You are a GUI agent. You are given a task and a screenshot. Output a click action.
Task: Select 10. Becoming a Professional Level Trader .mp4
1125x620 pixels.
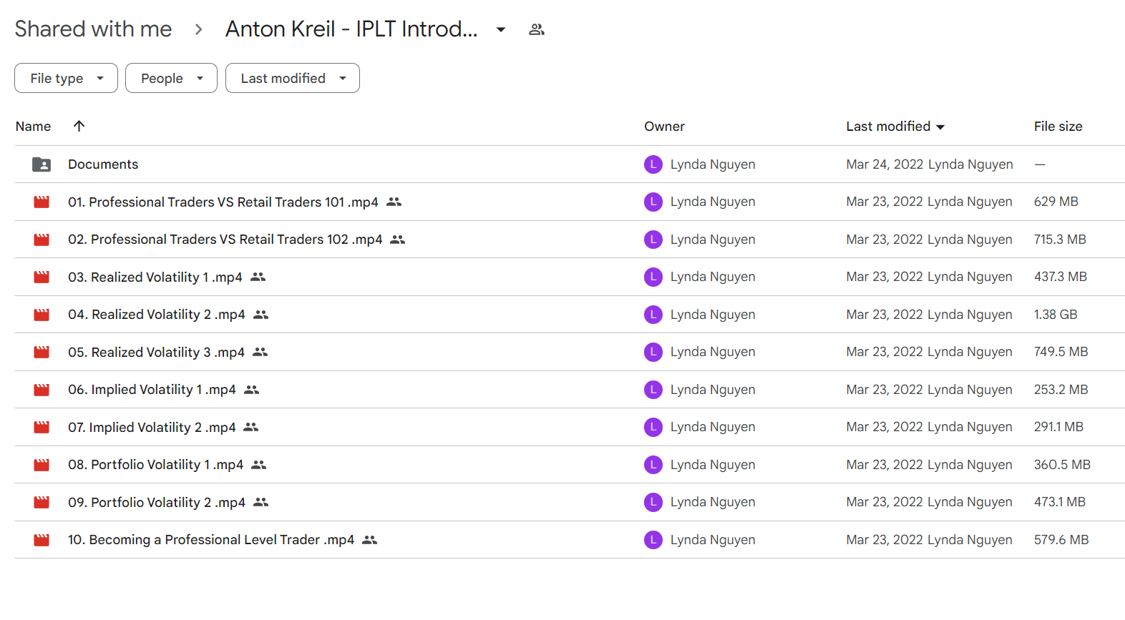[211, 540]
